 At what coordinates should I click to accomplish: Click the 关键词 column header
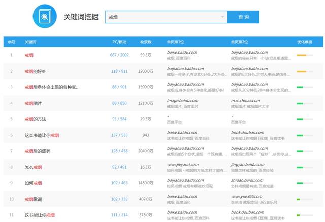[x=30, y=42]
